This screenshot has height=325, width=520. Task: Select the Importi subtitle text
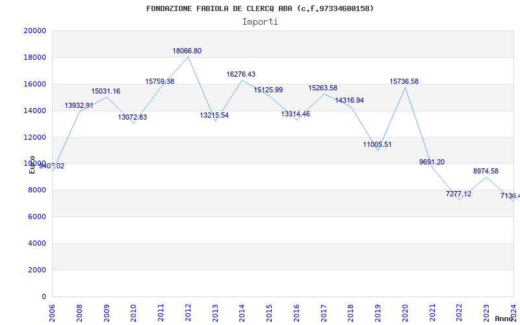pos(260,22)
